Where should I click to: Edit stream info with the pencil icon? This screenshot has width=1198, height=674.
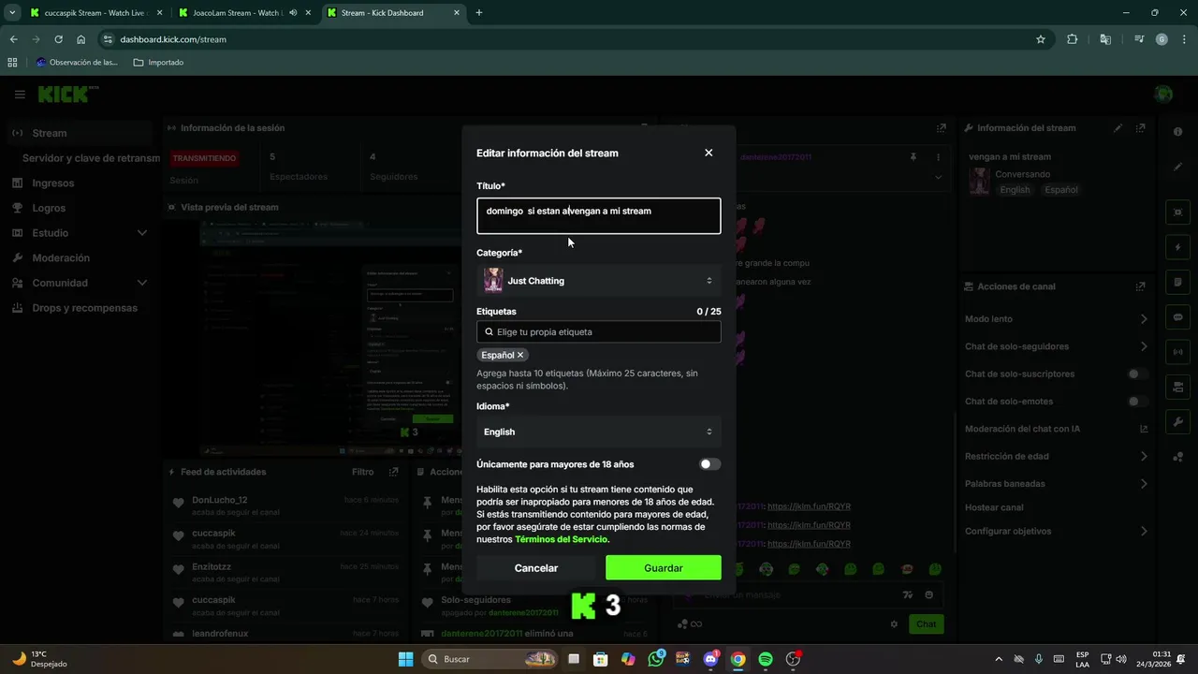(1118, 128)
